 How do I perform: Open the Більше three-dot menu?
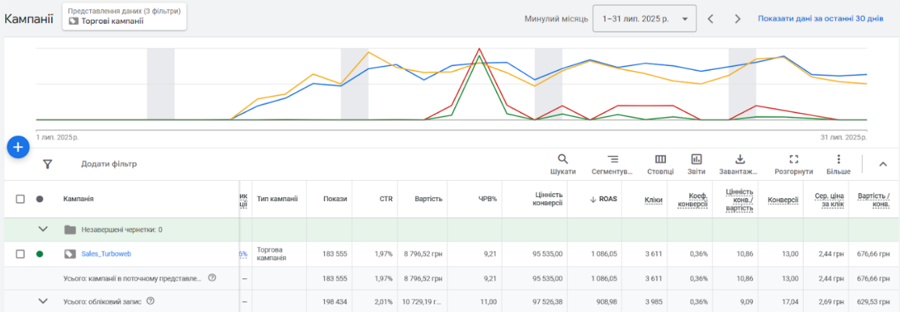pyautogui.click(x=838, y=159)
